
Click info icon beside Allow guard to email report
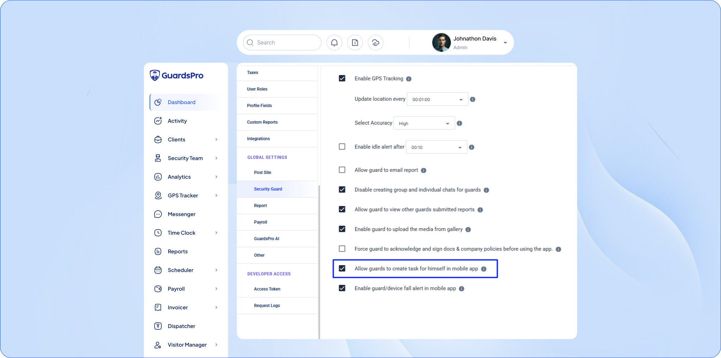point(424,170)
